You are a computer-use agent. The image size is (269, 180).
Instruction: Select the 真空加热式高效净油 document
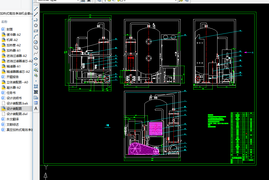pos(16,130)
